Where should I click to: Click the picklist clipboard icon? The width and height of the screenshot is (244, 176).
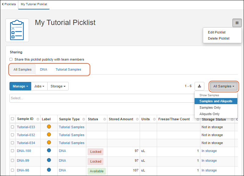(17, 30)
